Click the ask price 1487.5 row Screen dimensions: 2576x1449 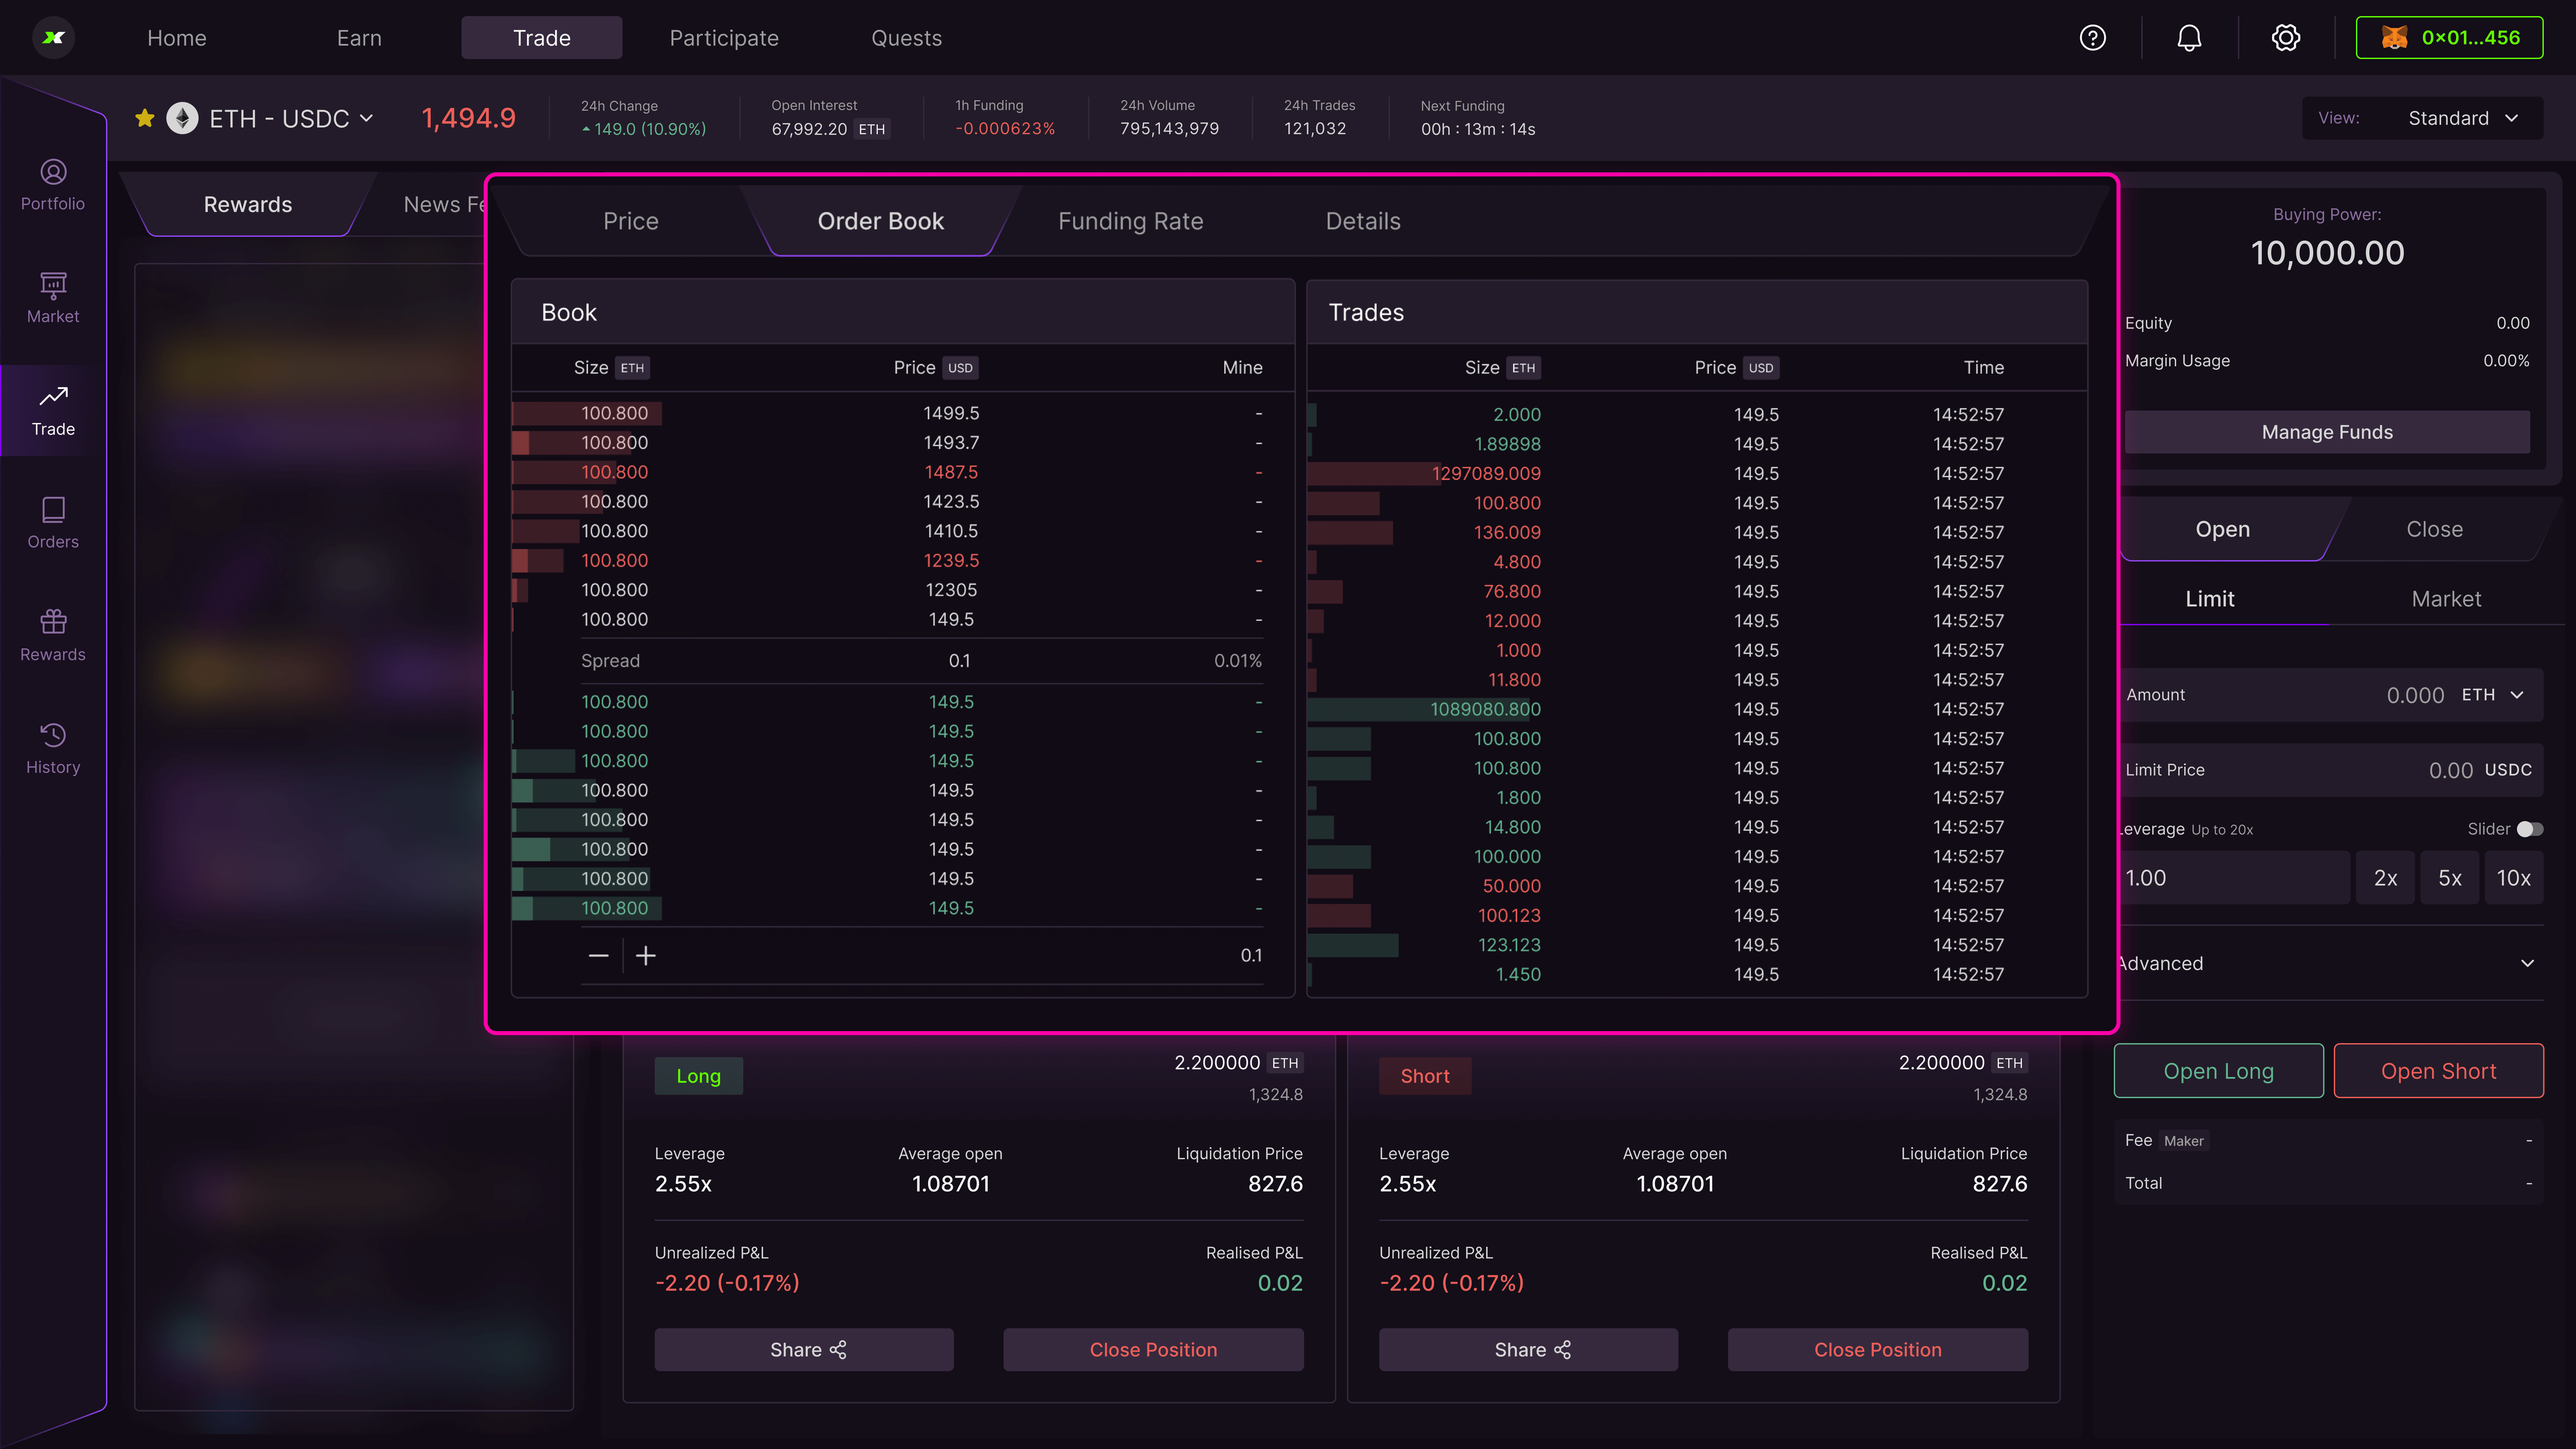point(903,472)
